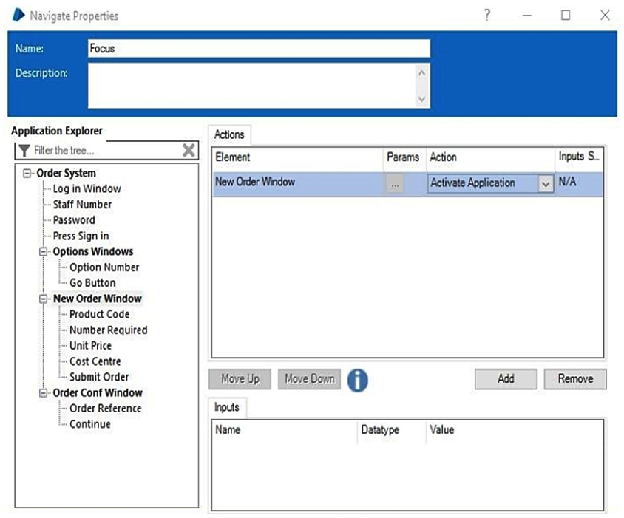Screen dimensions: 624x518
Task: Open the Activate Application action dropdown
Action: click(546, 183)
